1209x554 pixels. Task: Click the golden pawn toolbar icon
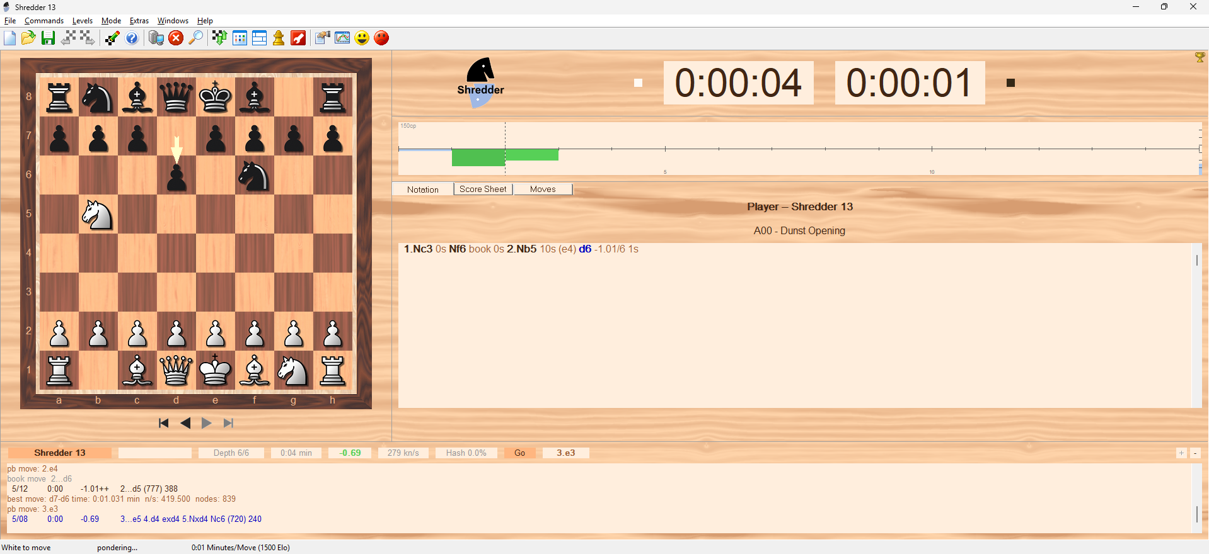click(x=279, y=38)
